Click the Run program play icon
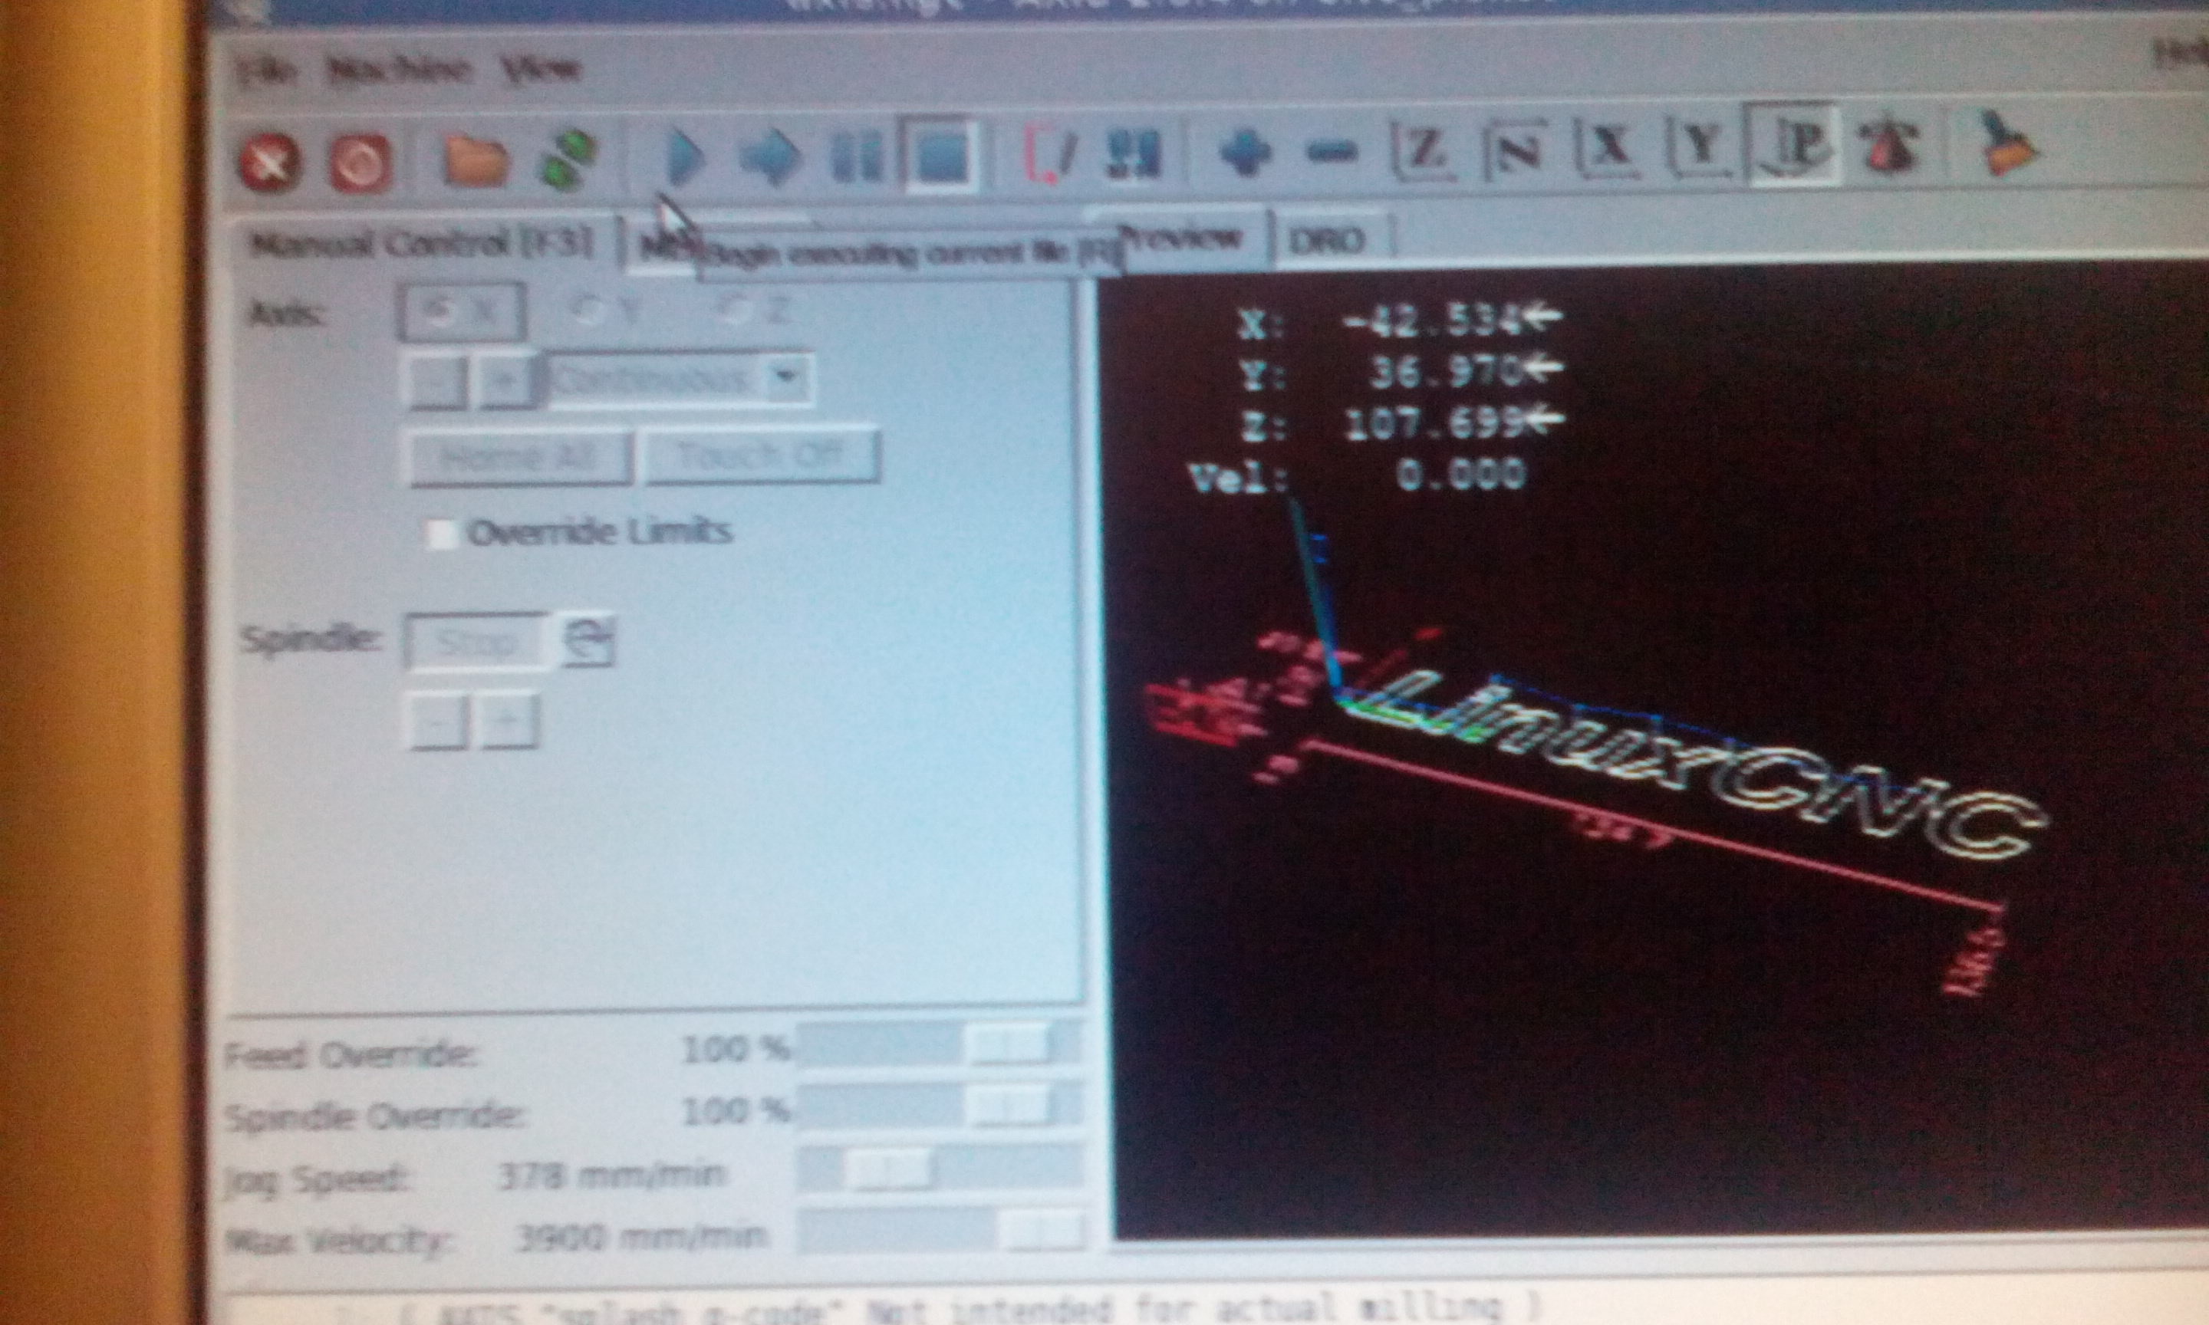The width and height of the screenshot is (2209, 1325). (685, 159)
